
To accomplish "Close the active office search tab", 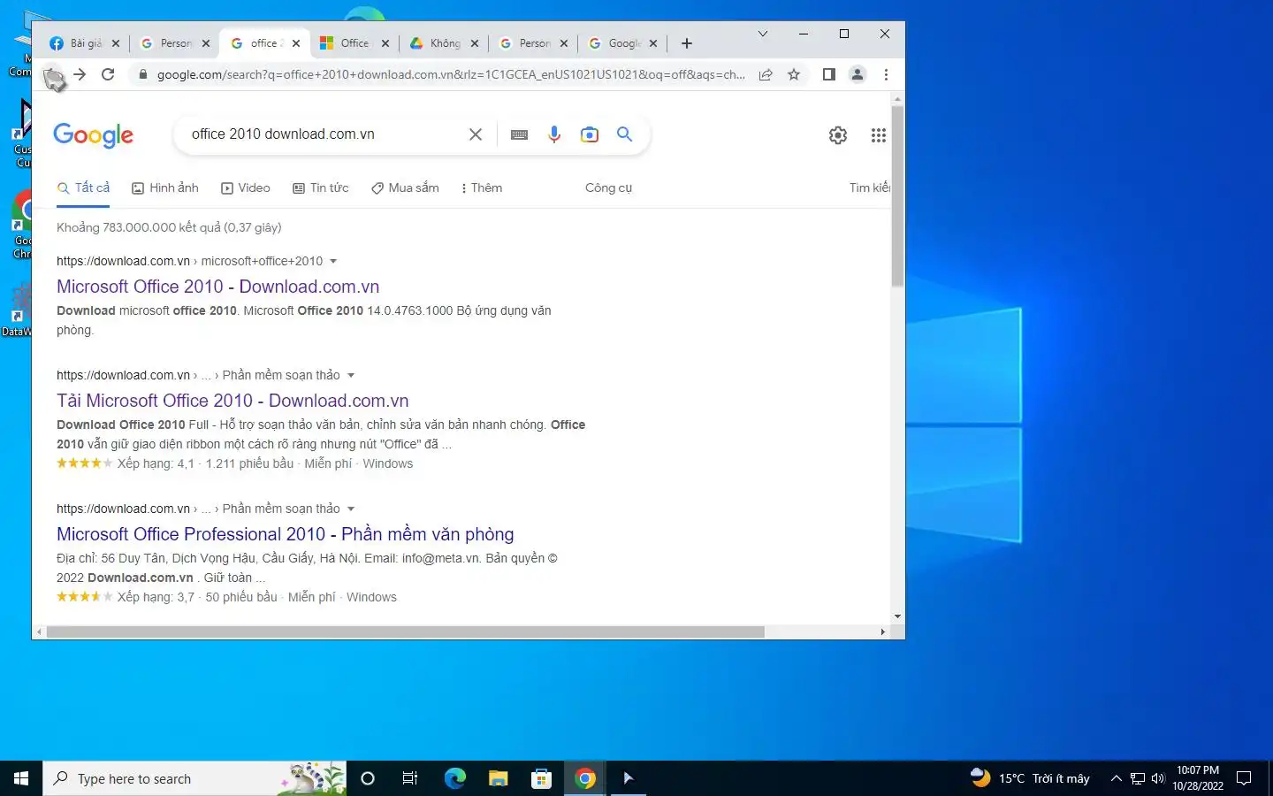I will (x=296, y=43).
